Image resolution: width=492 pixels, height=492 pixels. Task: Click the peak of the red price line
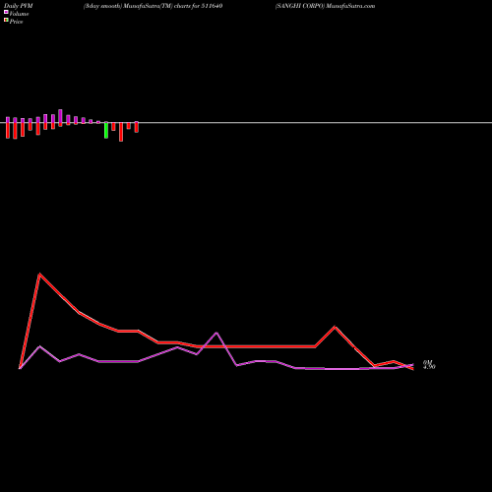point(39,274)
